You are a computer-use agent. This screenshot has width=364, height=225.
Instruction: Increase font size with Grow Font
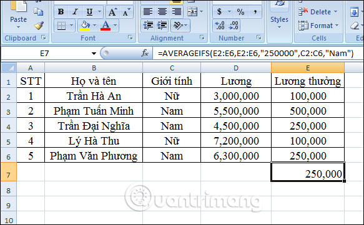[x=112, y=12]
